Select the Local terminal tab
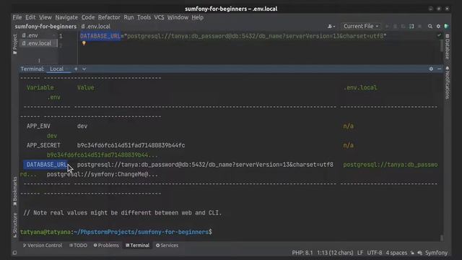This screenshot has width=462, height=260. point(56,69)
